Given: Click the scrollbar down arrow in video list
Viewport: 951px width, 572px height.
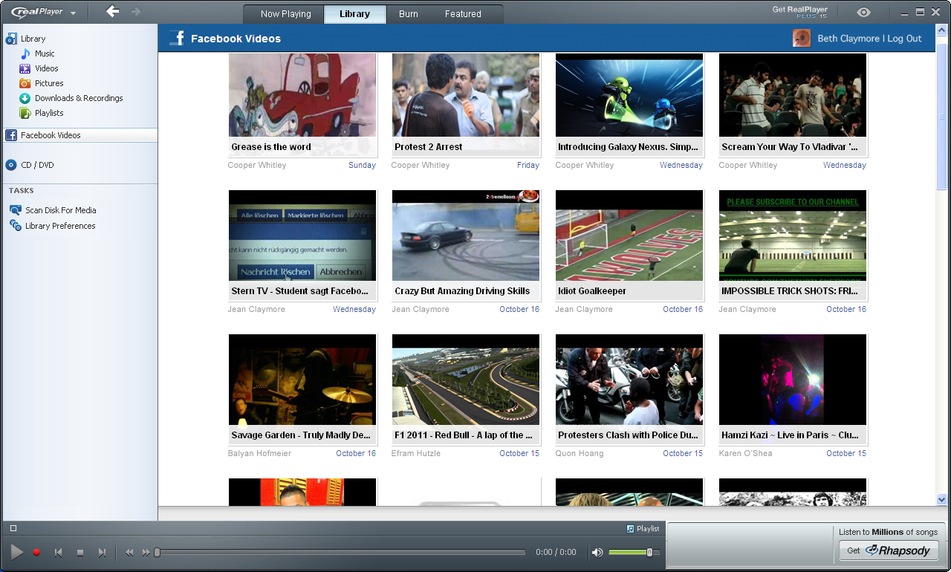Looking at the screenshot, I should [941, 499].
